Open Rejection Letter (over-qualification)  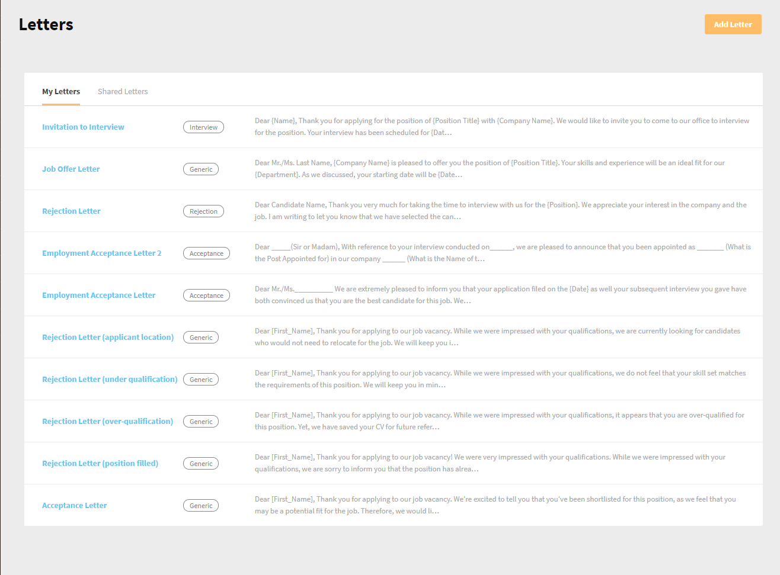pyautogui.click(x=107, y=421)
